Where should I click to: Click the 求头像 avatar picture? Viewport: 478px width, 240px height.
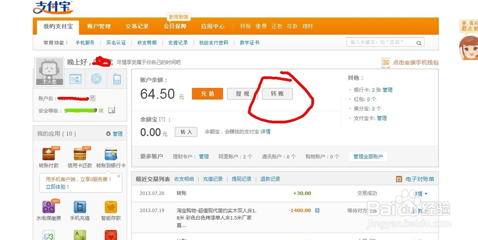tap(49, 71)
